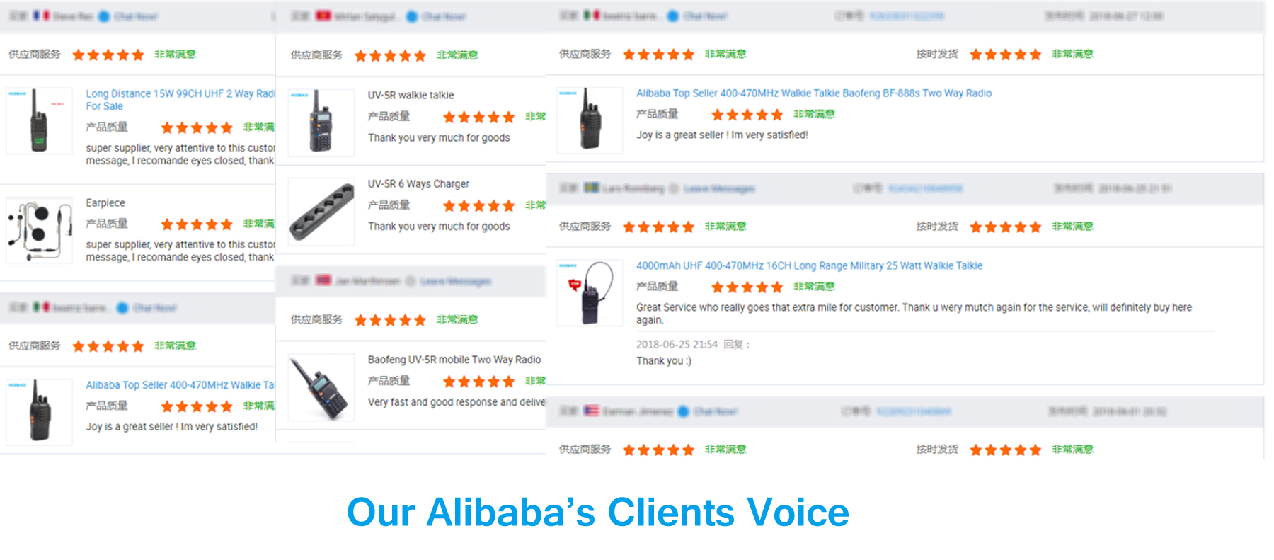Open the Long Distance 15W radio thumbnail
The width and height of the screenshot is (1274, 560).
tap(39, 120)
